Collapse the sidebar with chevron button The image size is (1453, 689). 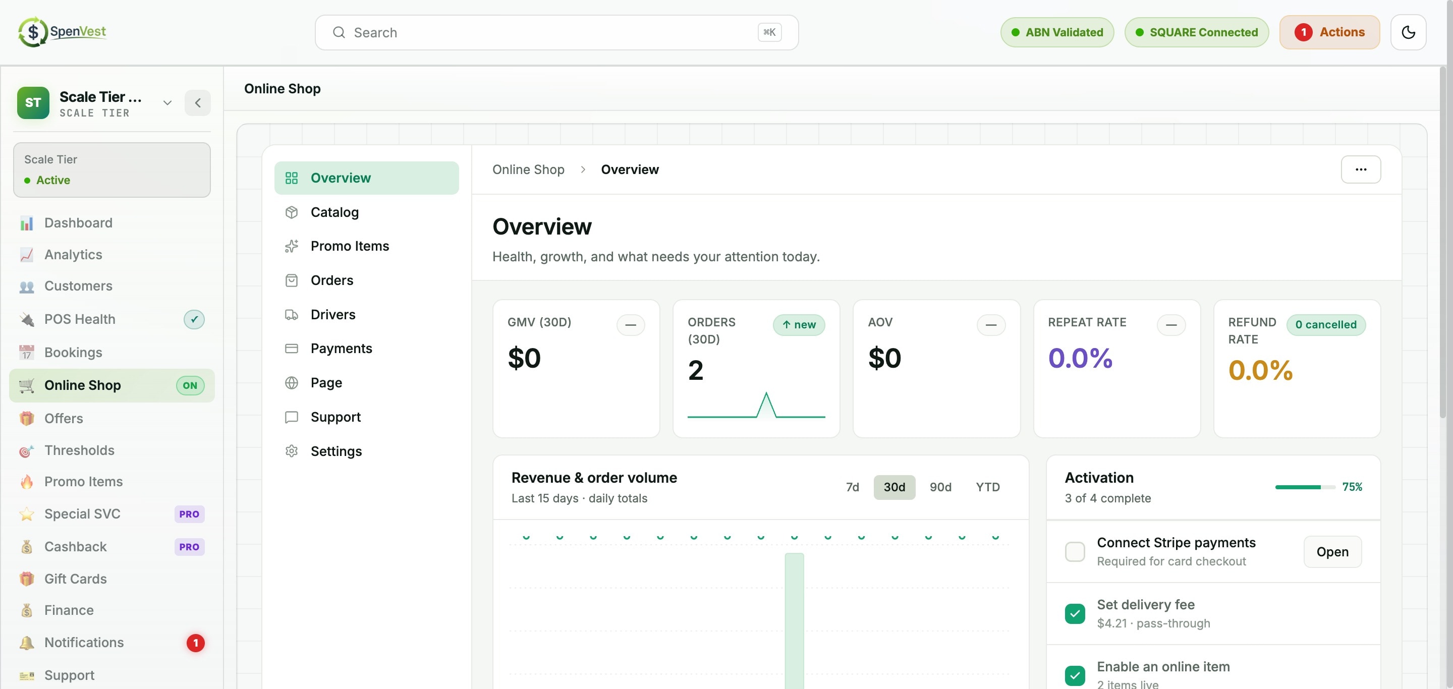click(x=197, y=102)
